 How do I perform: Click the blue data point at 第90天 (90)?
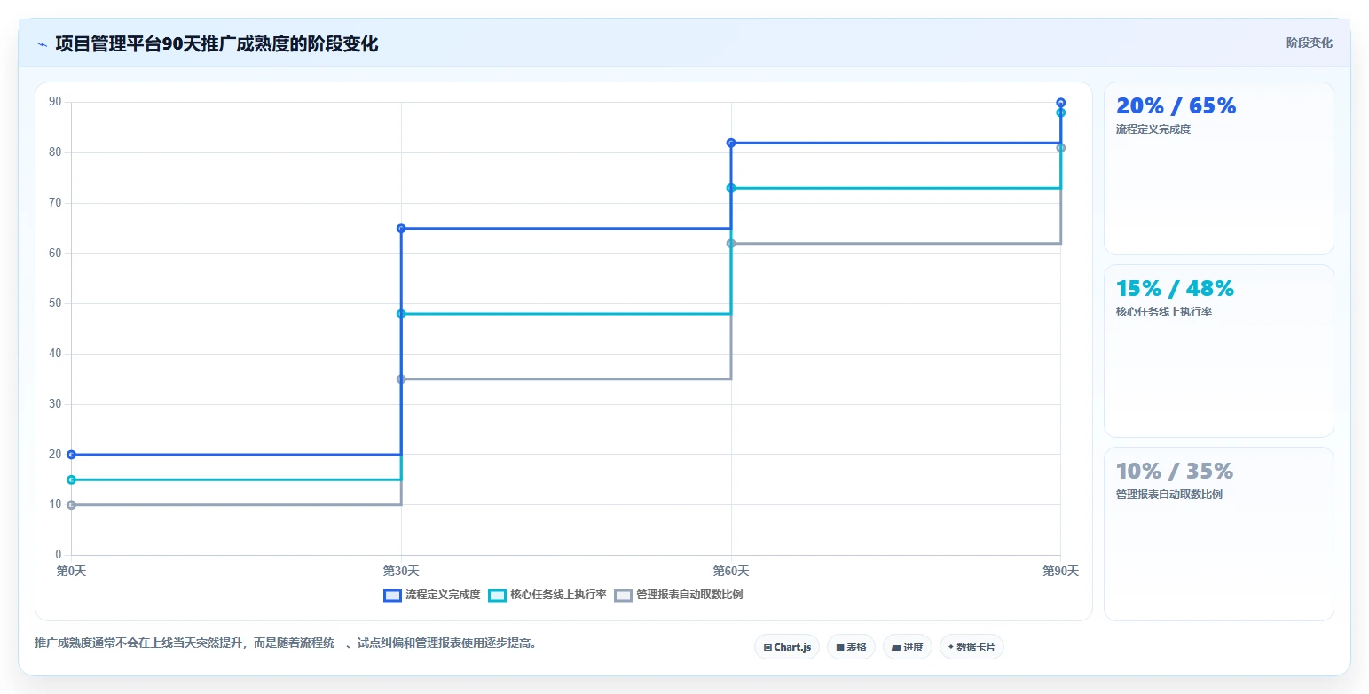pos(1061,103)
